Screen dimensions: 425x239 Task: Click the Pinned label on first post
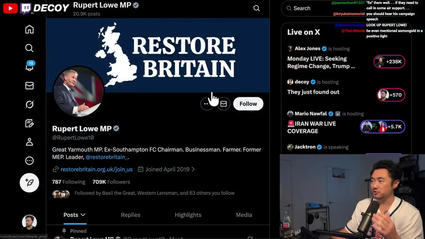click(x=78, y=231)
